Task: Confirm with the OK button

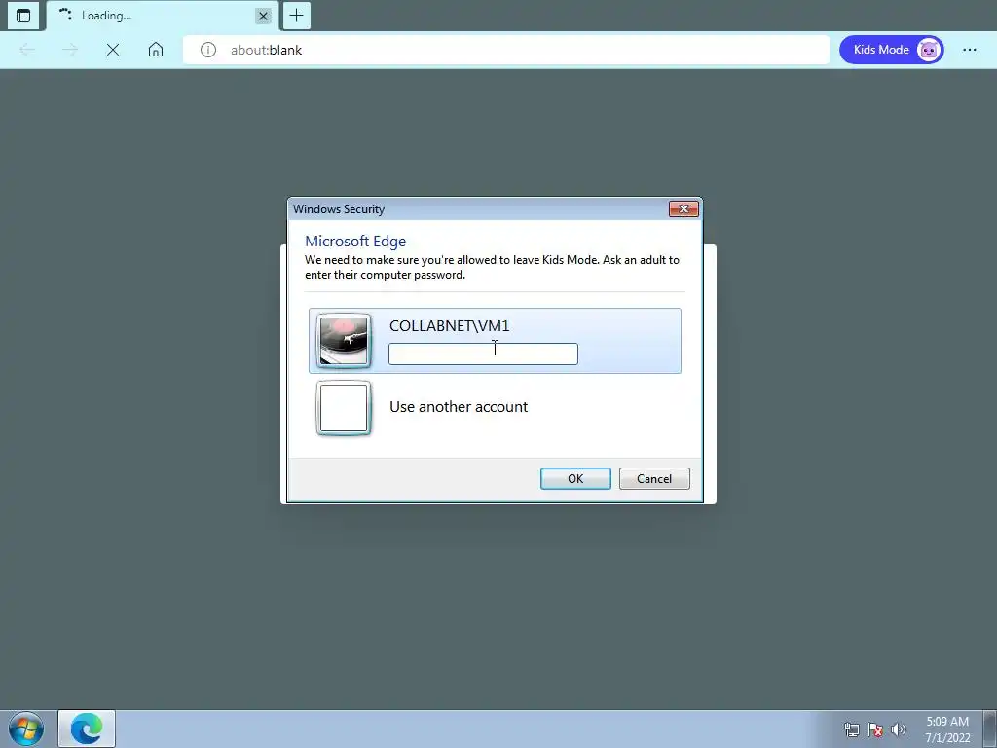Action: point(575,479)
